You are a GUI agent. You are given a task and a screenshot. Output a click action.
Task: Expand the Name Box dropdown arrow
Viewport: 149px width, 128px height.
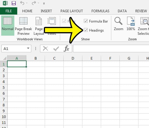28,48
